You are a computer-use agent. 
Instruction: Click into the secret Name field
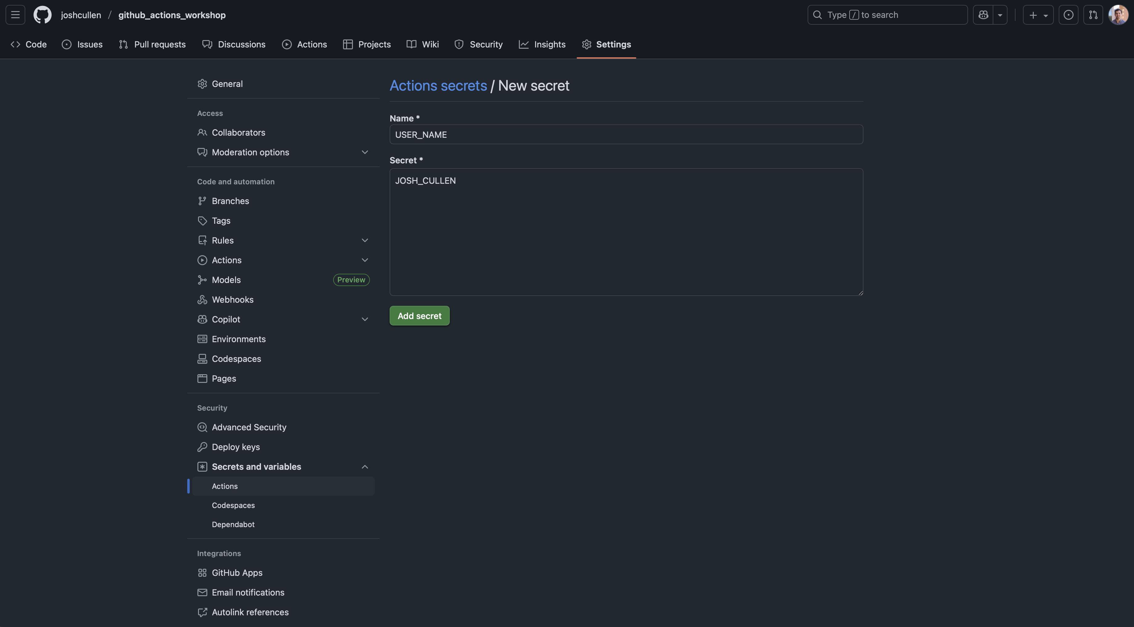click(x=626, y=135)
